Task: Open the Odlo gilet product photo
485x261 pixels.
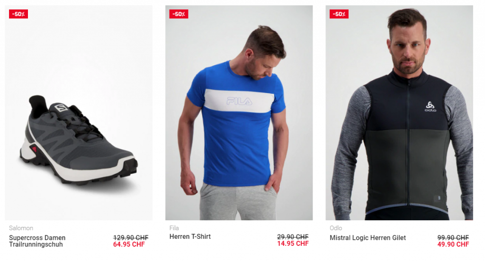Action: pyautogui.click(x=399, y=113)
